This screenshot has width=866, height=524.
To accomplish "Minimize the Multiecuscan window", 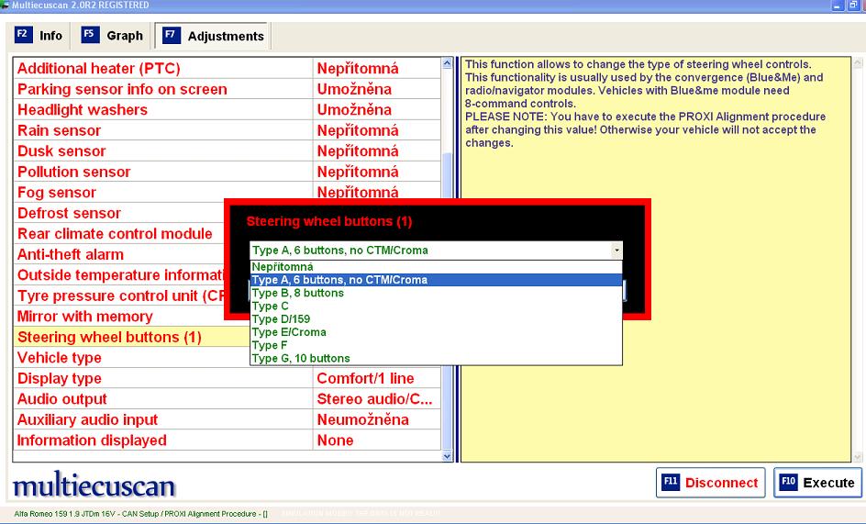I will (838, 6).
